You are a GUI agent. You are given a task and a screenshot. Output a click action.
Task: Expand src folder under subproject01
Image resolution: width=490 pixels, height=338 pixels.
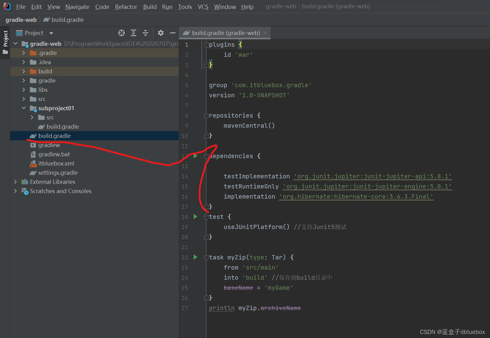(x=32, y=117)
